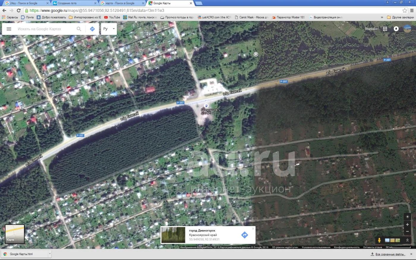Image resolution: width=416 pixels, height=260 pixels.
Task: Expand the imagery strip with double chevron
Action: click(407, 240)
